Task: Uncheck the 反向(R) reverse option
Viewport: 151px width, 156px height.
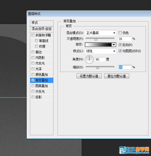Action: click(120, 45)
